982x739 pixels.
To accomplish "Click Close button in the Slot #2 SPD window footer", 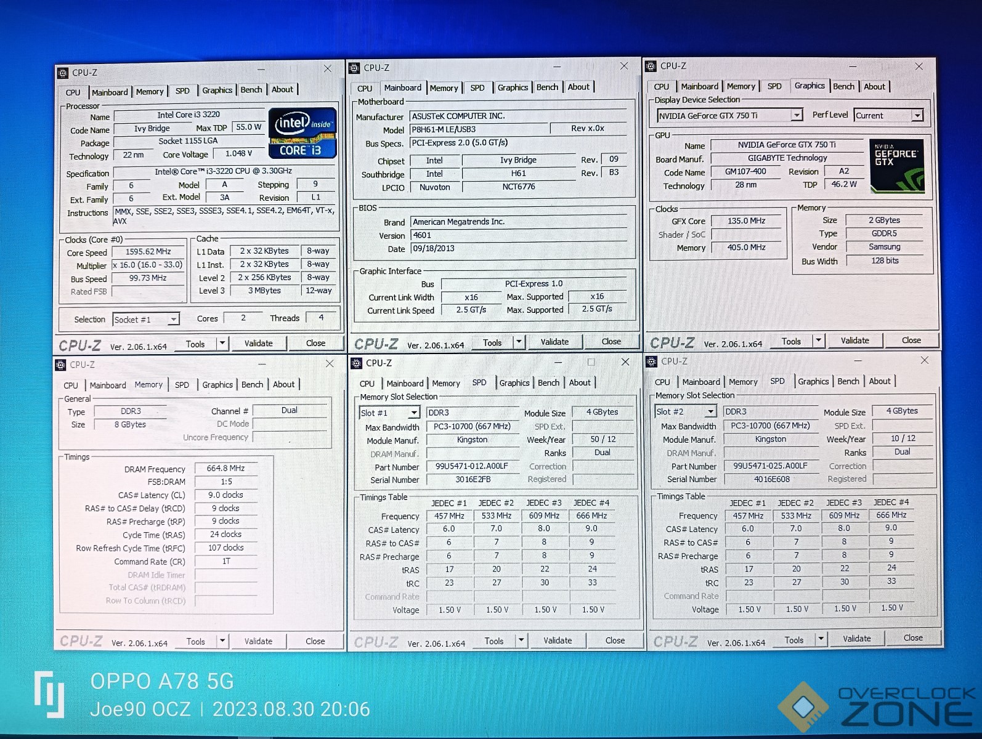I will pyautogui.click(x=912, y=638).
